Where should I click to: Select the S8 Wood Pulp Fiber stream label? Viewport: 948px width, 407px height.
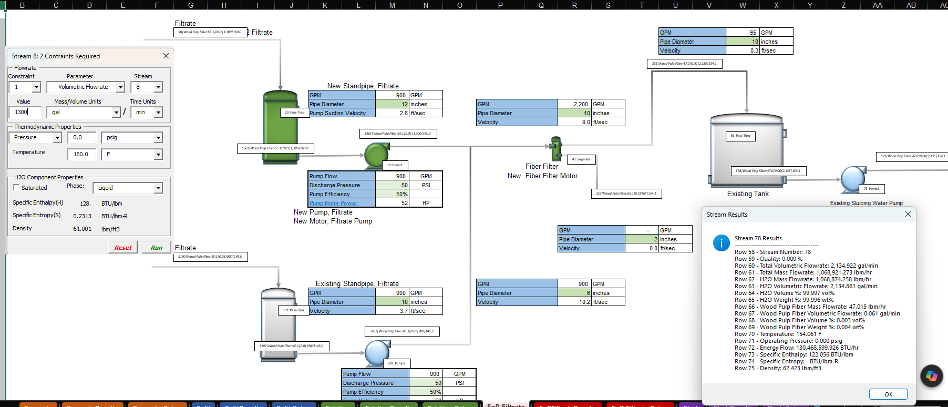click(x=210, y=32)
